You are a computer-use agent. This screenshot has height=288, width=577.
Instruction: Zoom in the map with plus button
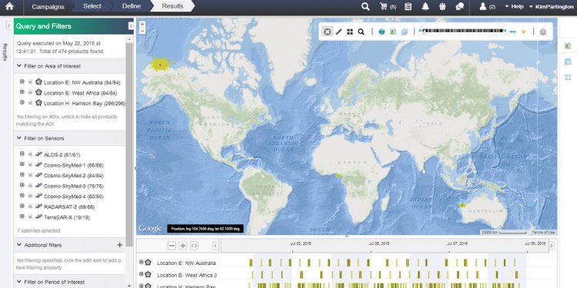(142, 25)
